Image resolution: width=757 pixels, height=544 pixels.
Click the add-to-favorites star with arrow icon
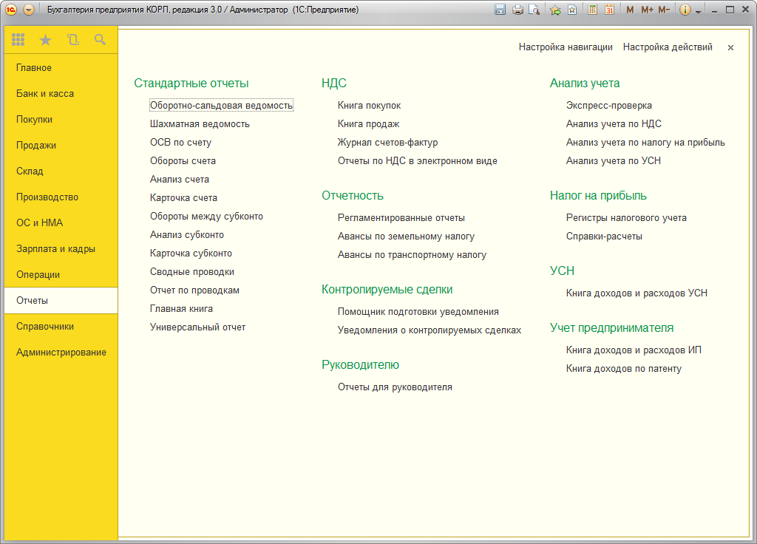point(556,10)
